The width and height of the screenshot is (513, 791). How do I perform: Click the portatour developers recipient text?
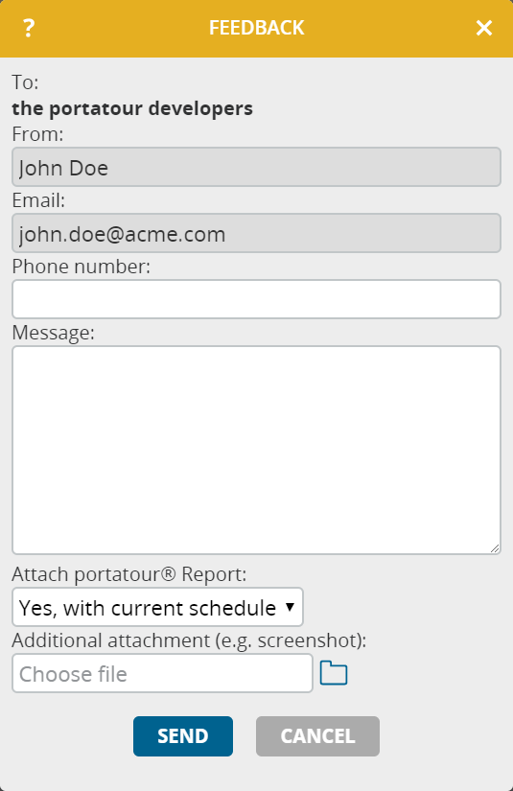click(x=132, y=108)
